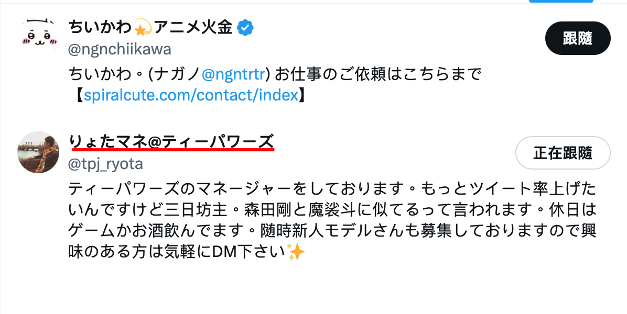Follow ちいかわ with the 跟隨 button
Screen dimensions: 627x314
(578, 39)
